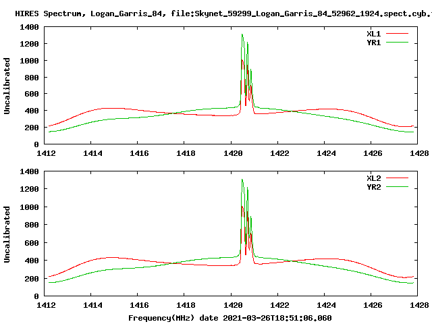Click the Frequency(MHz) date axis label

click(x=230, y=318)
